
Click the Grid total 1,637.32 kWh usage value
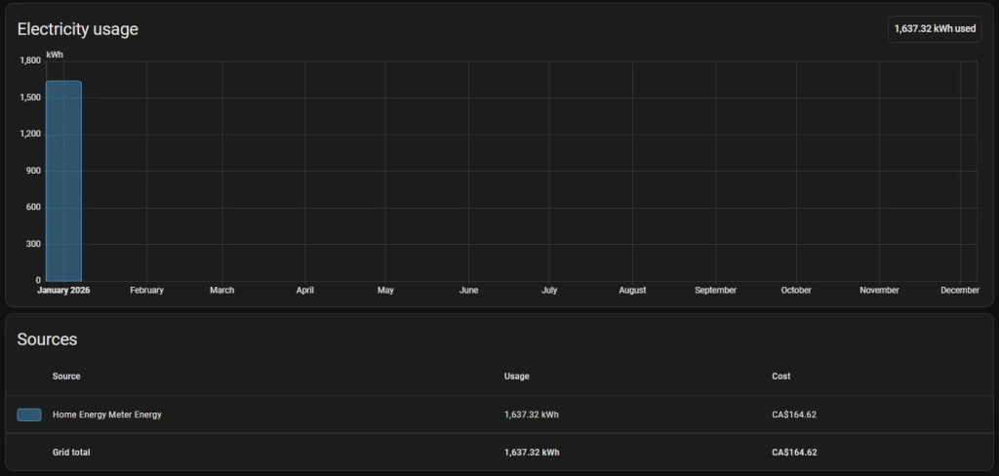[532, 453]
